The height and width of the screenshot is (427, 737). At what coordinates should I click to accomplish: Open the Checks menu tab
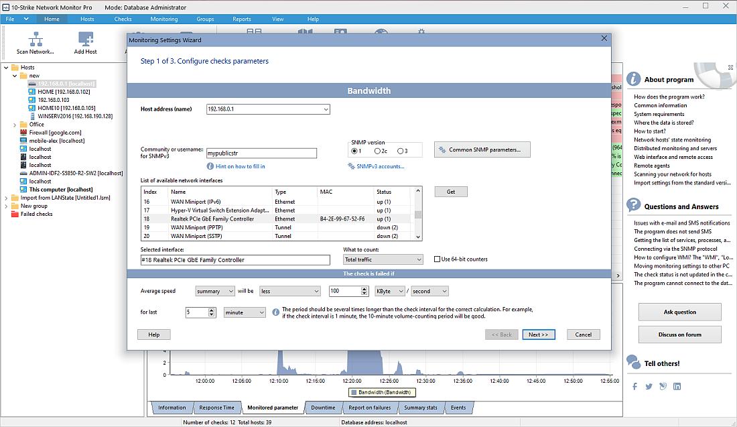[123, 19]
